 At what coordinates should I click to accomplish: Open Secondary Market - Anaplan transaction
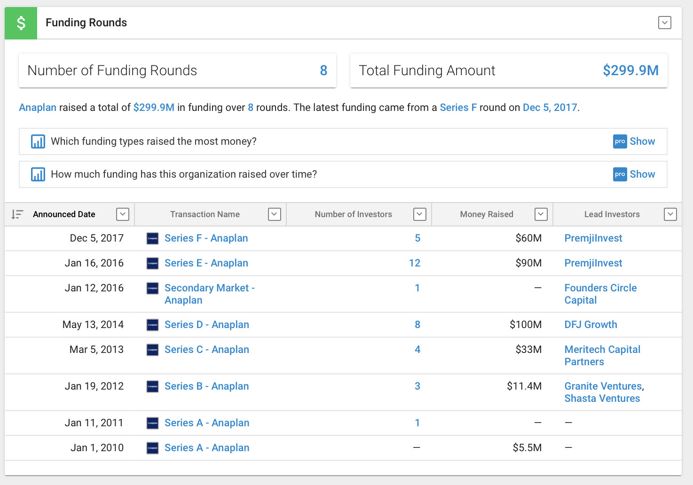pyautogui.click(x=210, y=294)
